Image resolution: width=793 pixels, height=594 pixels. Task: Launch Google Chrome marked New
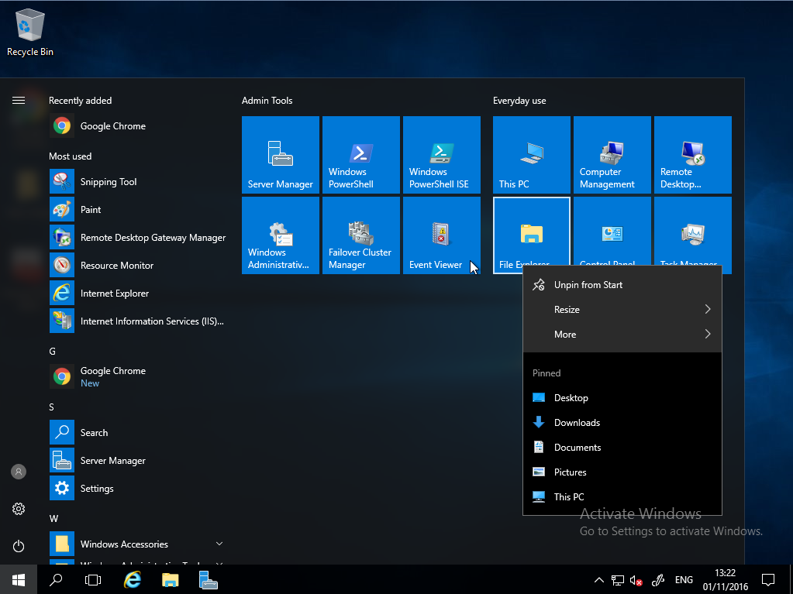pyautogui.click(x=136, y=376)
